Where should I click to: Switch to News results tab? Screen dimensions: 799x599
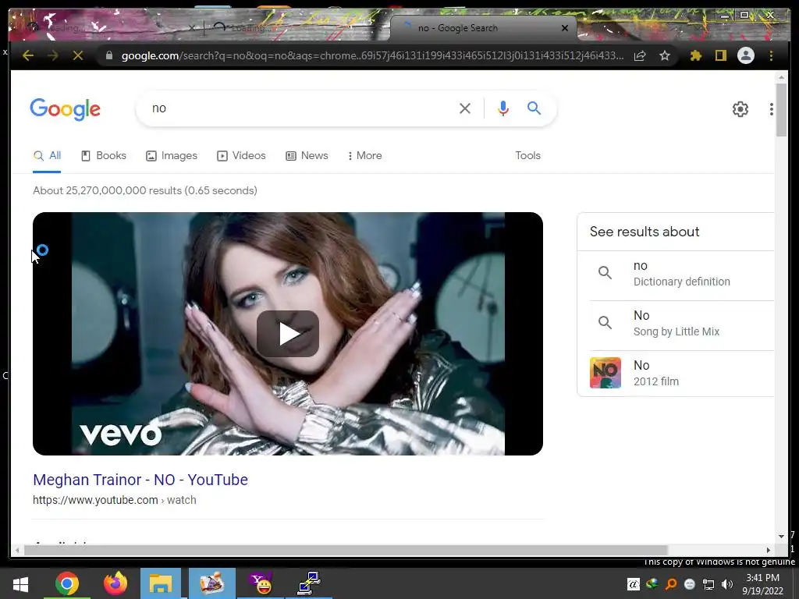coord(307,155)
